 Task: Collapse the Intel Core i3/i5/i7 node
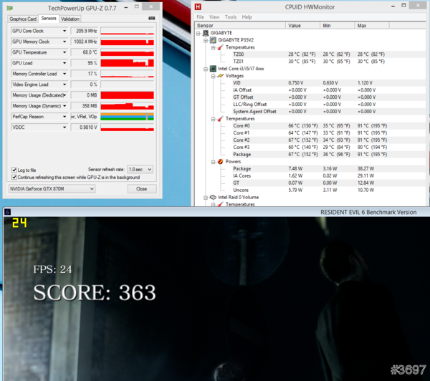point(206,69)
